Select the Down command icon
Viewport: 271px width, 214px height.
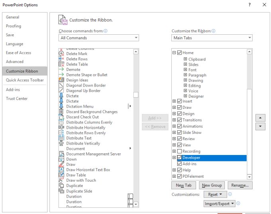pyautogui.click(x=61, y=159)
